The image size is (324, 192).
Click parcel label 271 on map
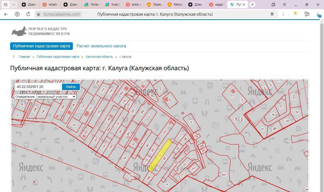point(182,175)
